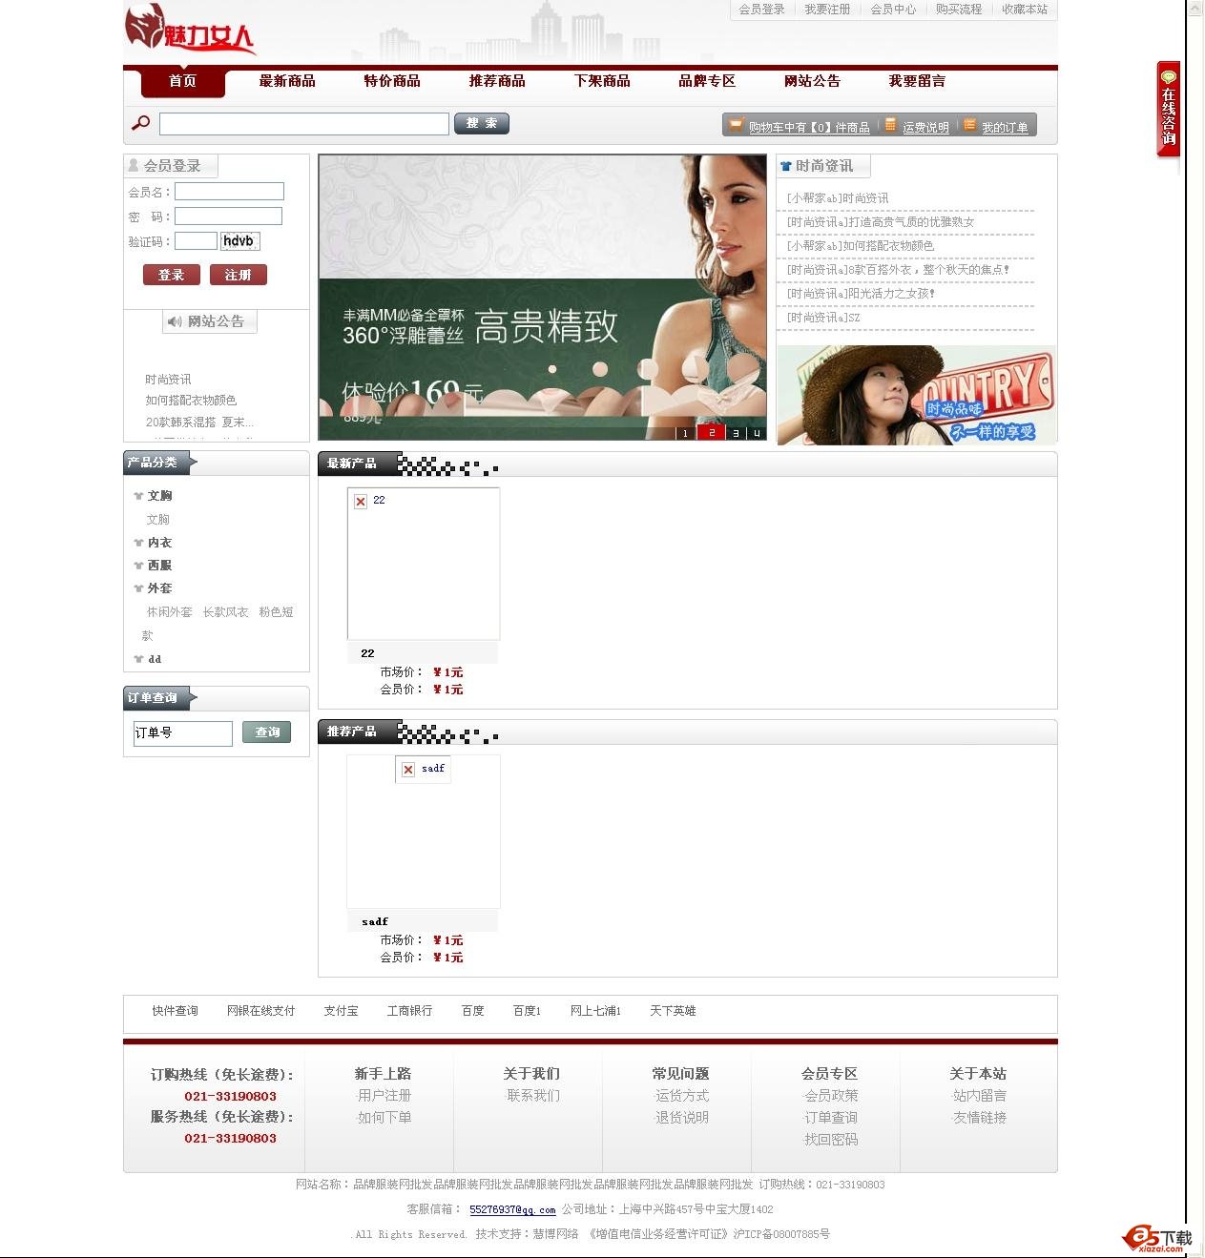Viewport: 1205px width, 1258px height.
Task: Click the Country hat girl banner
Action: click(x=916, y=395)
